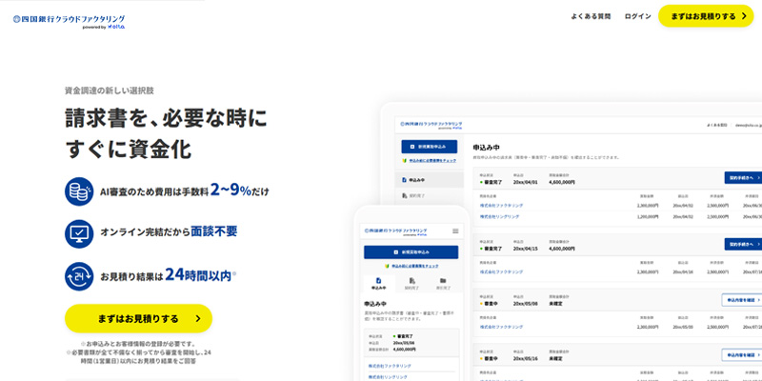Click the 四国銀行クラウドファクタリング logo in page header
This screenshot has width=762, height=381.
(69, 21)
